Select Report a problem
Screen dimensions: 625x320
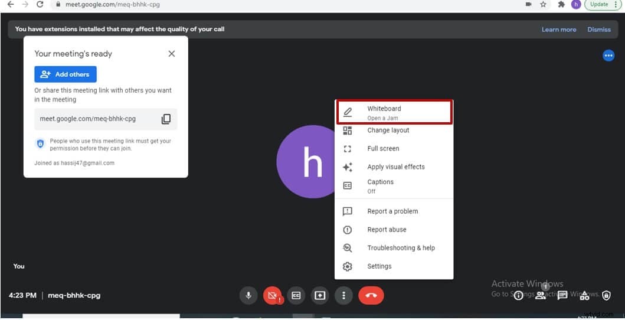[x=394, y=211]
